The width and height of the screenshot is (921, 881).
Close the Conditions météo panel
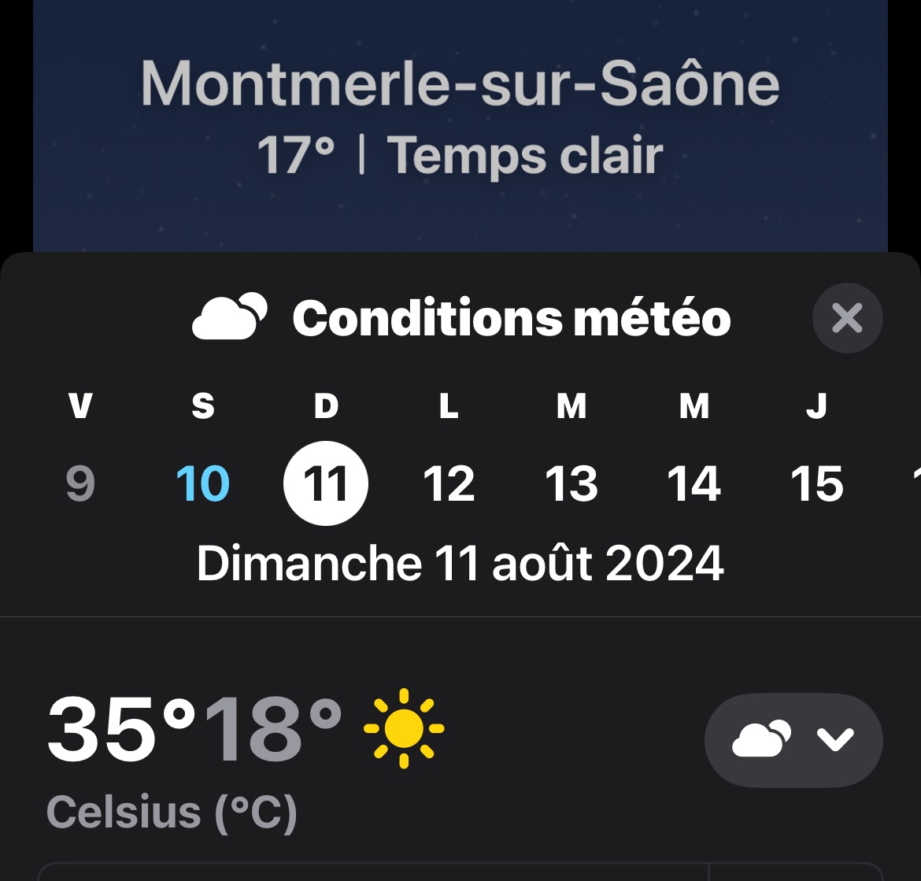[x=847, y=318]
